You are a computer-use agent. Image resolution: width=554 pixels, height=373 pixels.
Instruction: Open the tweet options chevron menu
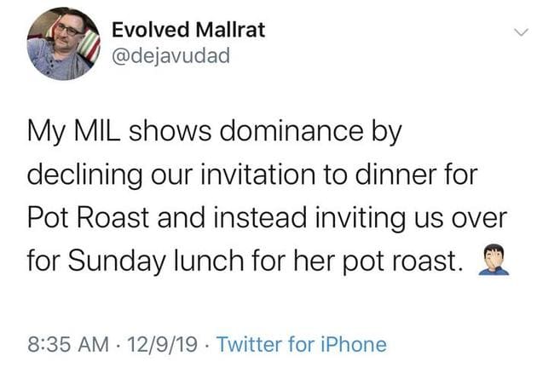[x=521, y=32]
